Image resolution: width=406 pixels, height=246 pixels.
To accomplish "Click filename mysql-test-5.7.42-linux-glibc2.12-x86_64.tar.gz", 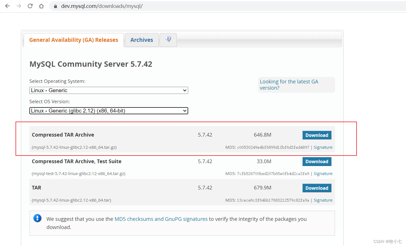I will click(79, 174).
